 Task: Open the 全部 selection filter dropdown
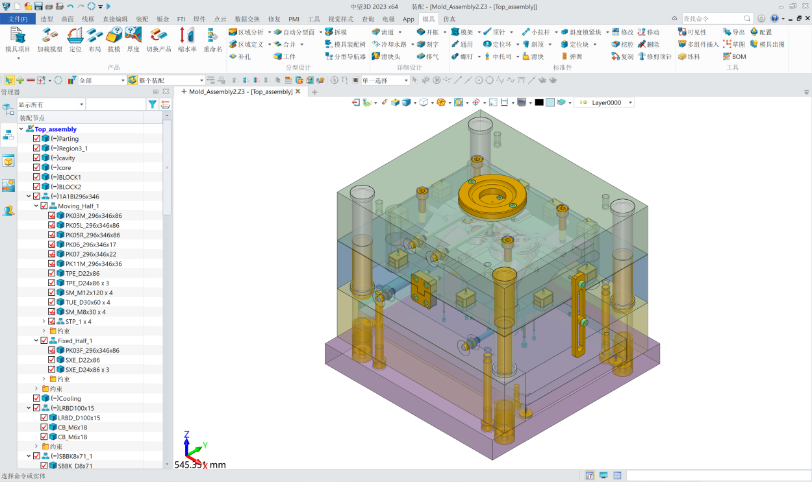point(102,80)
